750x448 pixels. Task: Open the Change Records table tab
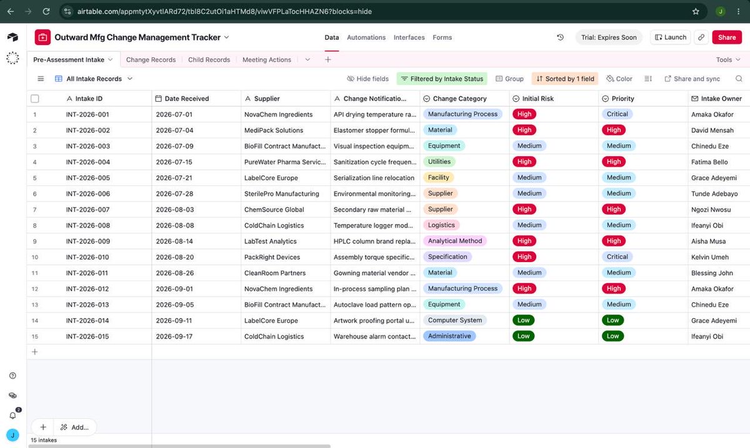point(151,60)
